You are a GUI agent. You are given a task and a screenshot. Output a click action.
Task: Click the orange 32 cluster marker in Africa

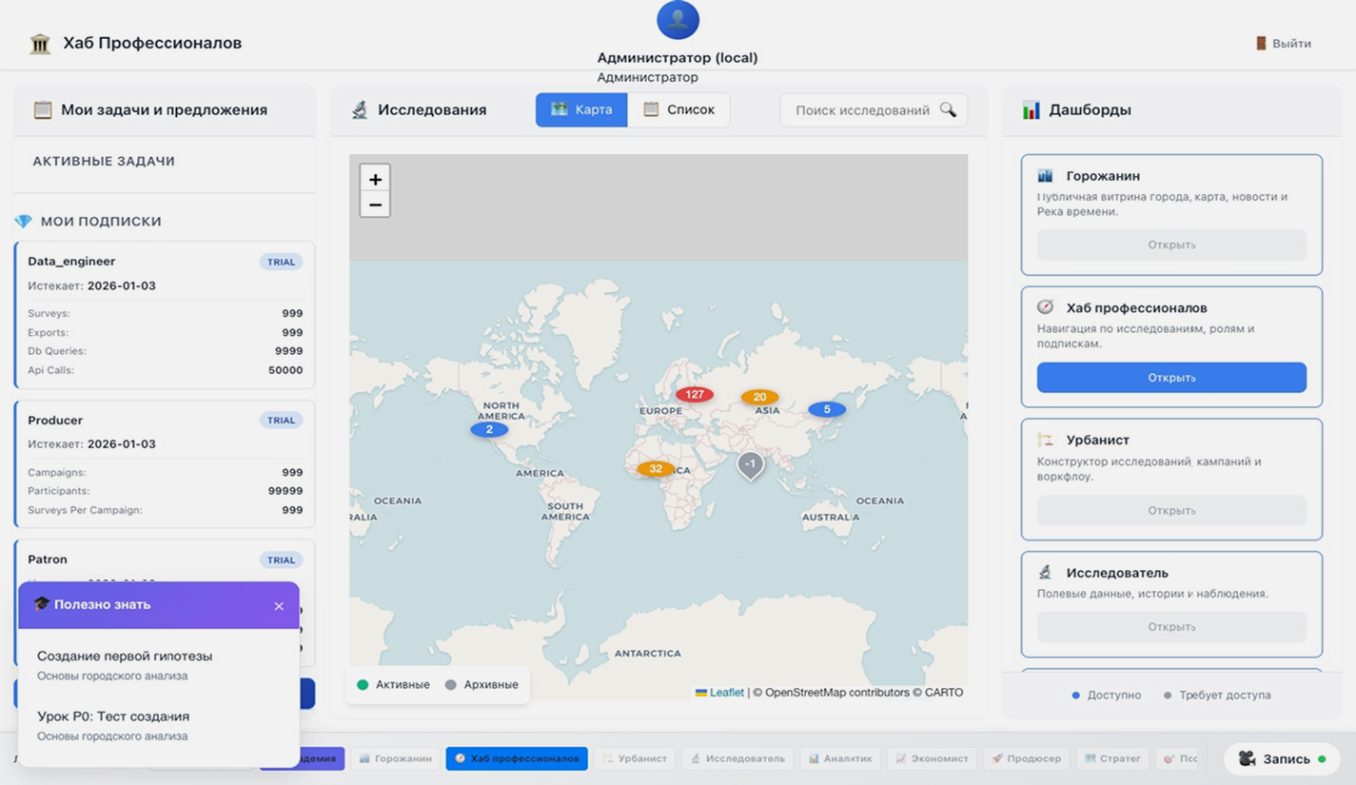[655, 468]
